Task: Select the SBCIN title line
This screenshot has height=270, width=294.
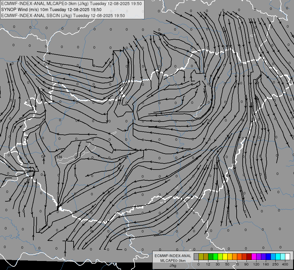Action: pyautogui.click(x=63, y=16)
